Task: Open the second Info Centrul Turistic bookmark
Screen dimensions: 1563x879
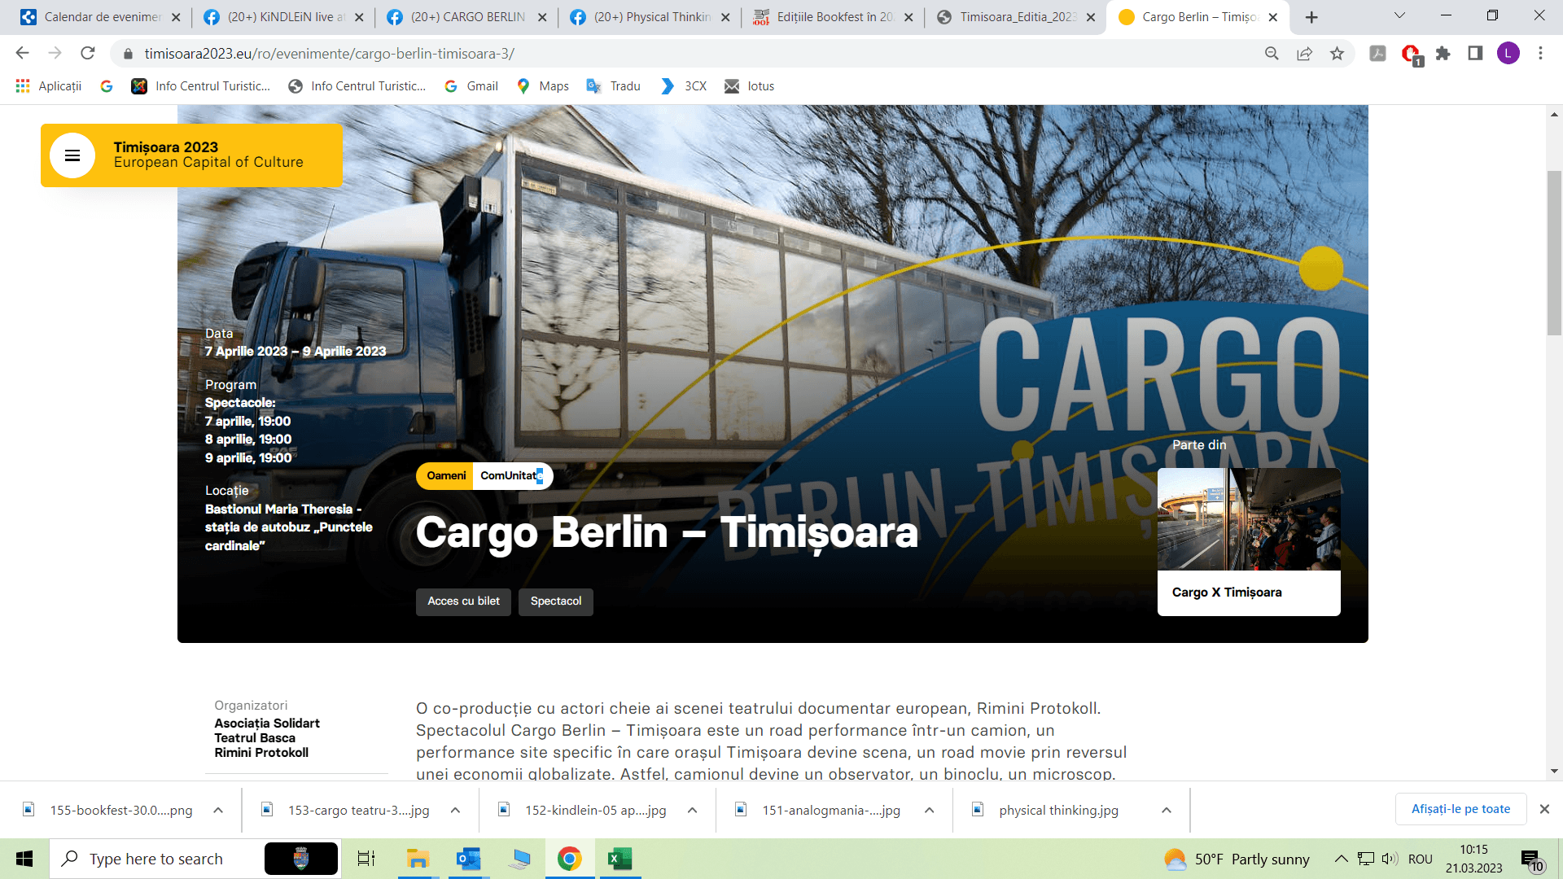Action: pos(357,86)
